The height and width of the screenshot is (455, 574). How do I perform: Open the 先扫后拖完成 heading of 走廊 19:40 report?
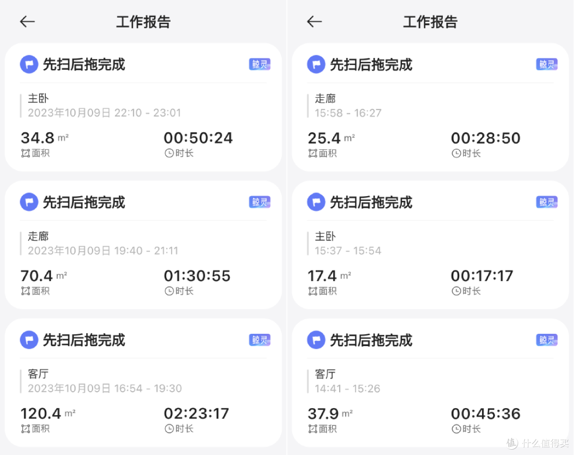point(84,202)
